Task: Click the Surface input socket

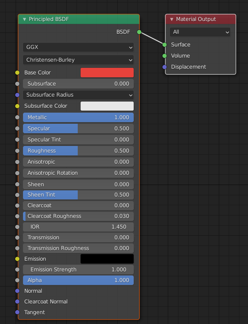Action: coord(165,45)
